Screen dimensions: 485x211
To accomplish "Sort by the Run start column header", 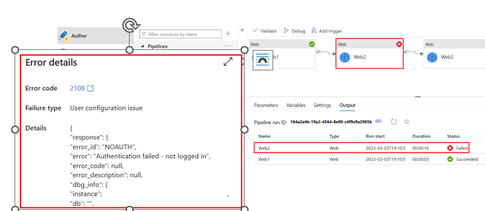I will click(375, 136).
